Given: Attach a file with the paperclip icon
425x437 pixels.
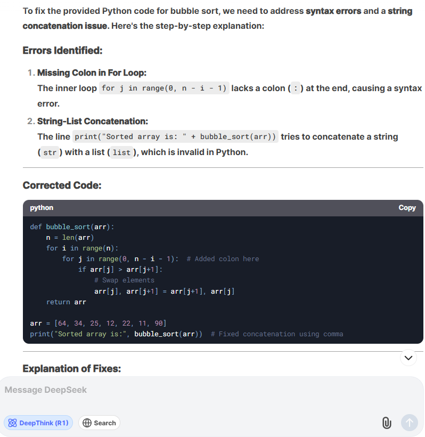Looking at the screenshot, I should [x=387, y=423].
